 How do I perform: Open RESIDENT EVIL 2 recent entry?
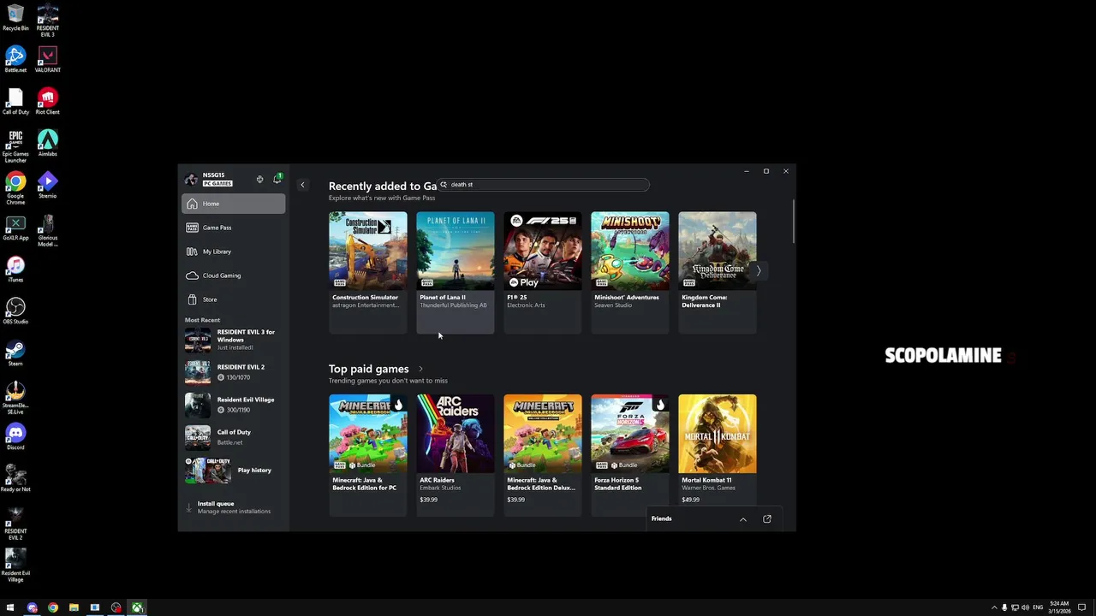233,372
